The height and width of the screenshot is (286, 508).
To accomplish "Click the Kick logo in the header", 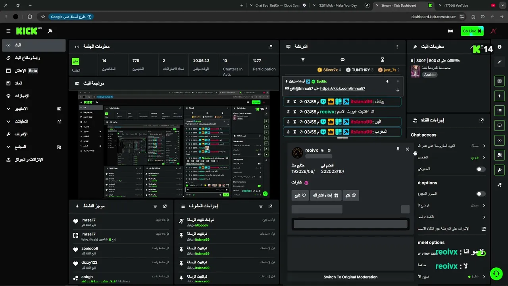I will (x=29, y=31).
